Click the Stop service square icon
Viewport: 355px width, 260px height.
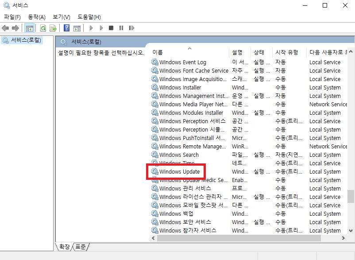[x=111, y=28]
